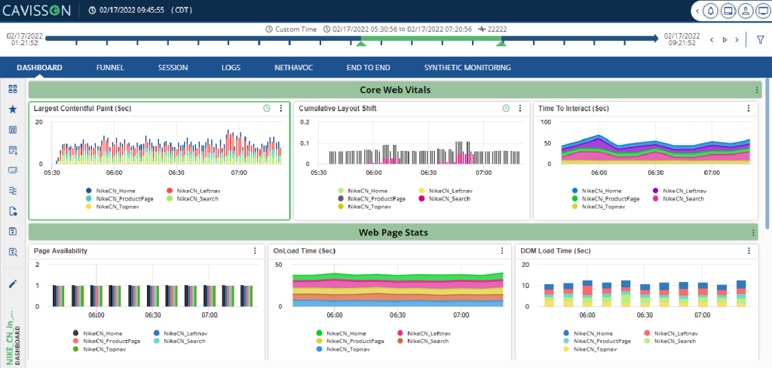This screenshot has width=772, height=368.
Task: Open Largest Contentful Paint widget menu
Action: (x=280, y=109)
